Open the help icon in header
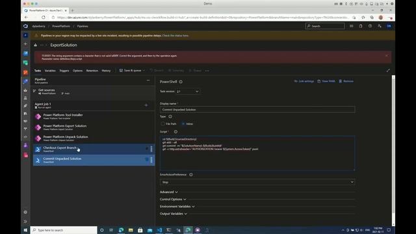 pos(370,26)
